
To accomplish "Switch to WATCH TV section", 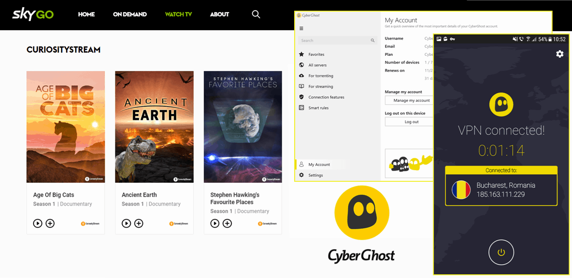I will coord(178,14).
